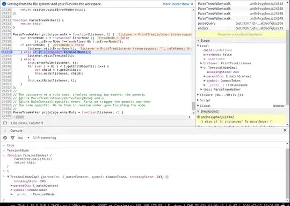Open the top execution context dropdown
Screen dimensions: 290x206
coord(24,138)
